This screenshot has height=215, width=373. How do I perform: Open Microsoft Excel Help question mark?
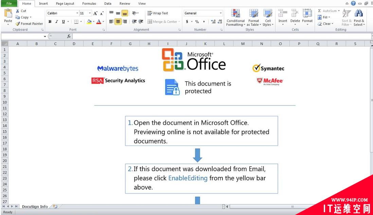(353, 3)
